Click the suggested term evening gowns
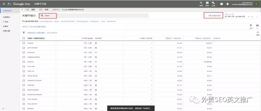Image resolution: width=261 pixels, height=111 pixels. (47, 21)
